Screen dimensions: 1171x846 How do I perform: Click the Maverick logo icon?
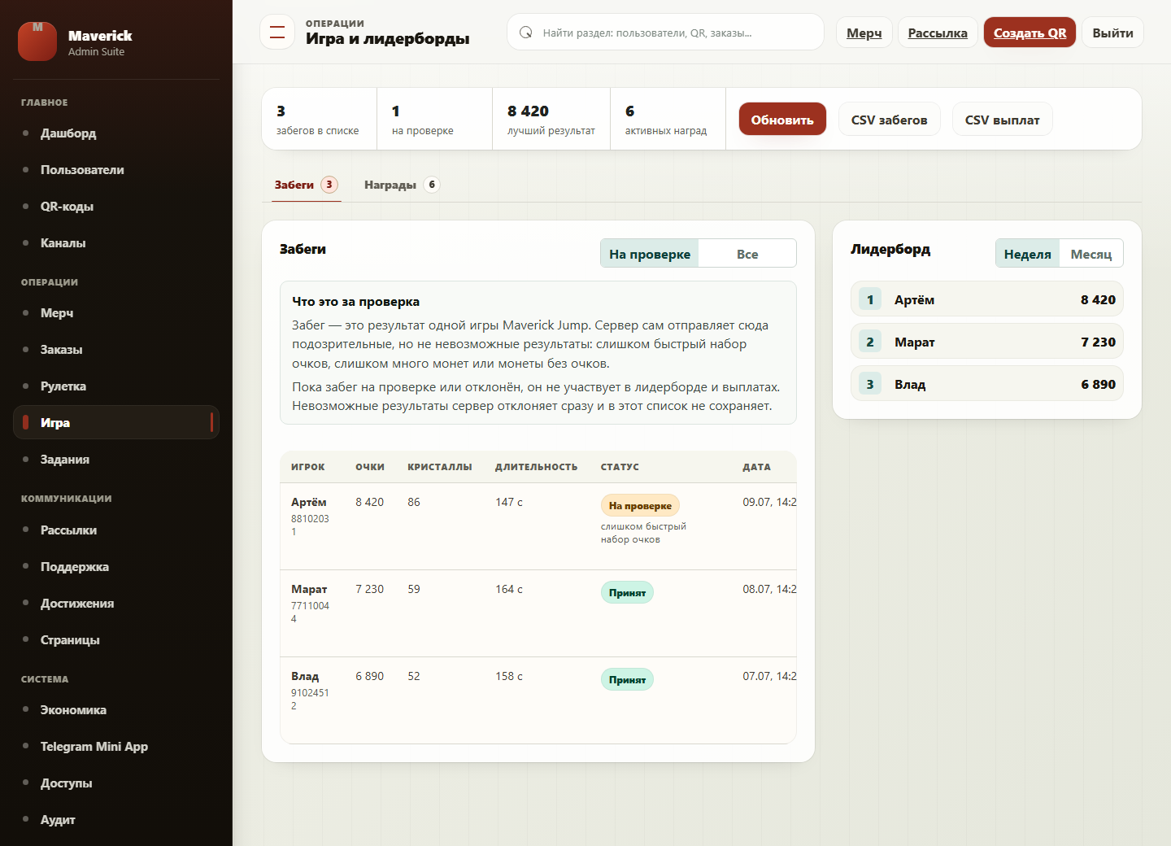click(x=37, y=41)
